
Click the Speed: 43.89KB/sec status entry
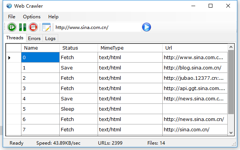[x=58, y=143]
